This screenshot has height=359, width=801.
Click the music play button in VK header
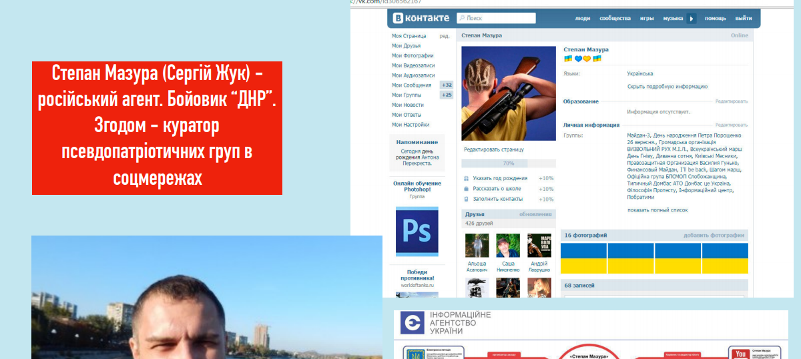tap(692, 19)
